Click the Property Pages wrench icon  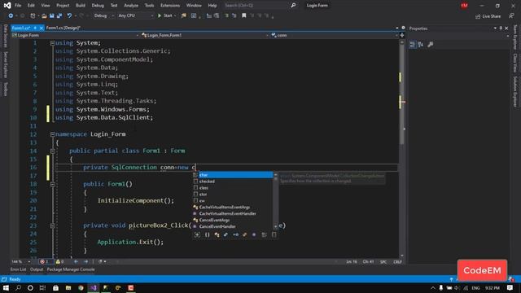click(x=431, y=44)
